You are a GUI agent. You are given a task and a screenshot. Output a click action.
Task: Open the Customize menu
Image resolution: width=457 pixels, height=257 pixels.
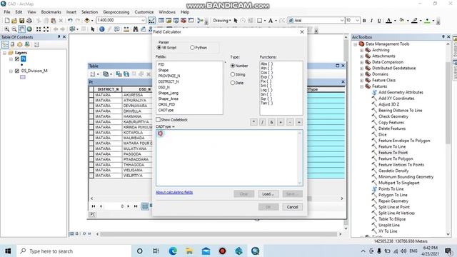144,12
